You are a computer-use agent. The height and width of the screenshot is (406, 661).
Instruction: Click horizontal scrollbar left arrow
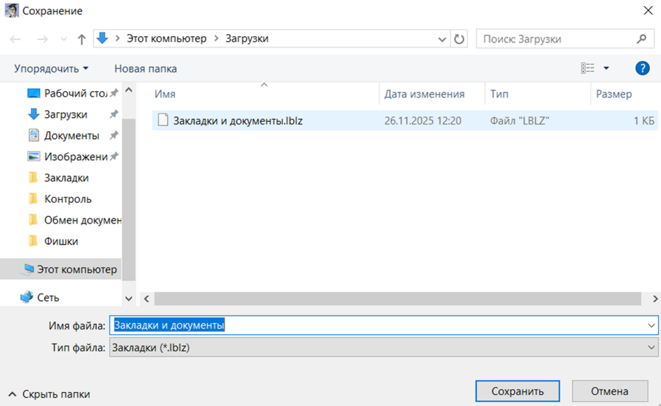(x=147, y=299)
